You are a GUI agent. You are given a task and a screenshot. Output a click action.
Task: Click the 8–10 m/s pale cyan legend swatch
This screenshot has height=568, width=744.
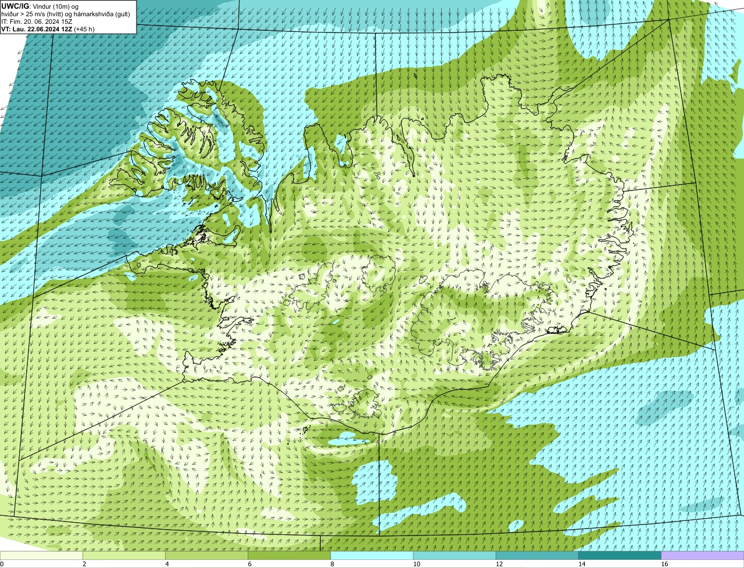[x=372, y=555]
